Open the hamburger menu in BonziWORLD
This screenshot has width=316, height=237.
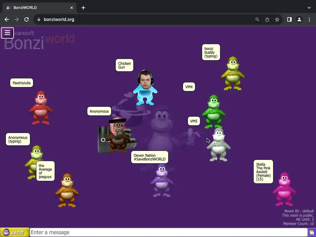(x=7, y=33)
